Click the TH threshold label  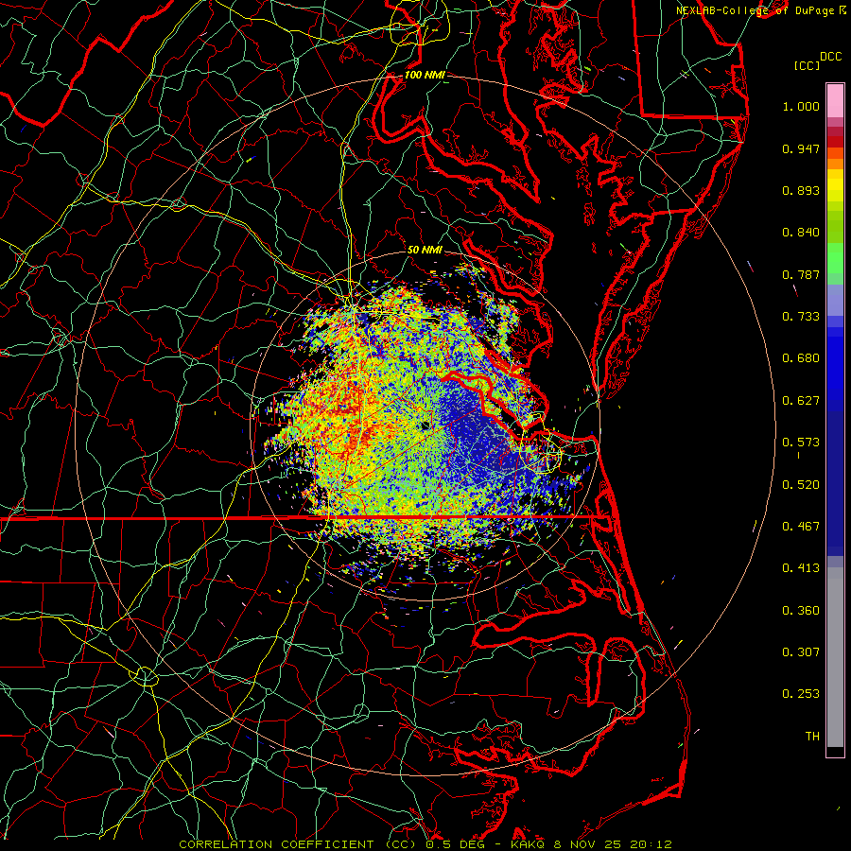tap(812, 737)
